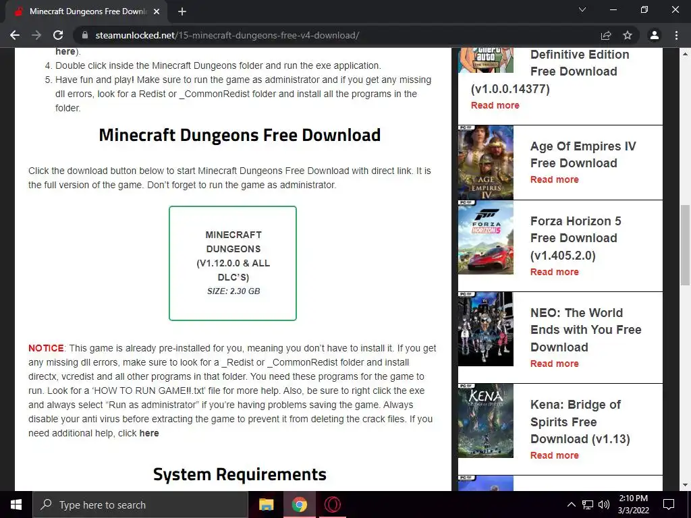The height and width of the screenshot is (518, 691).
Task: Click the padlock site info icon
Action: coord(85,35)
